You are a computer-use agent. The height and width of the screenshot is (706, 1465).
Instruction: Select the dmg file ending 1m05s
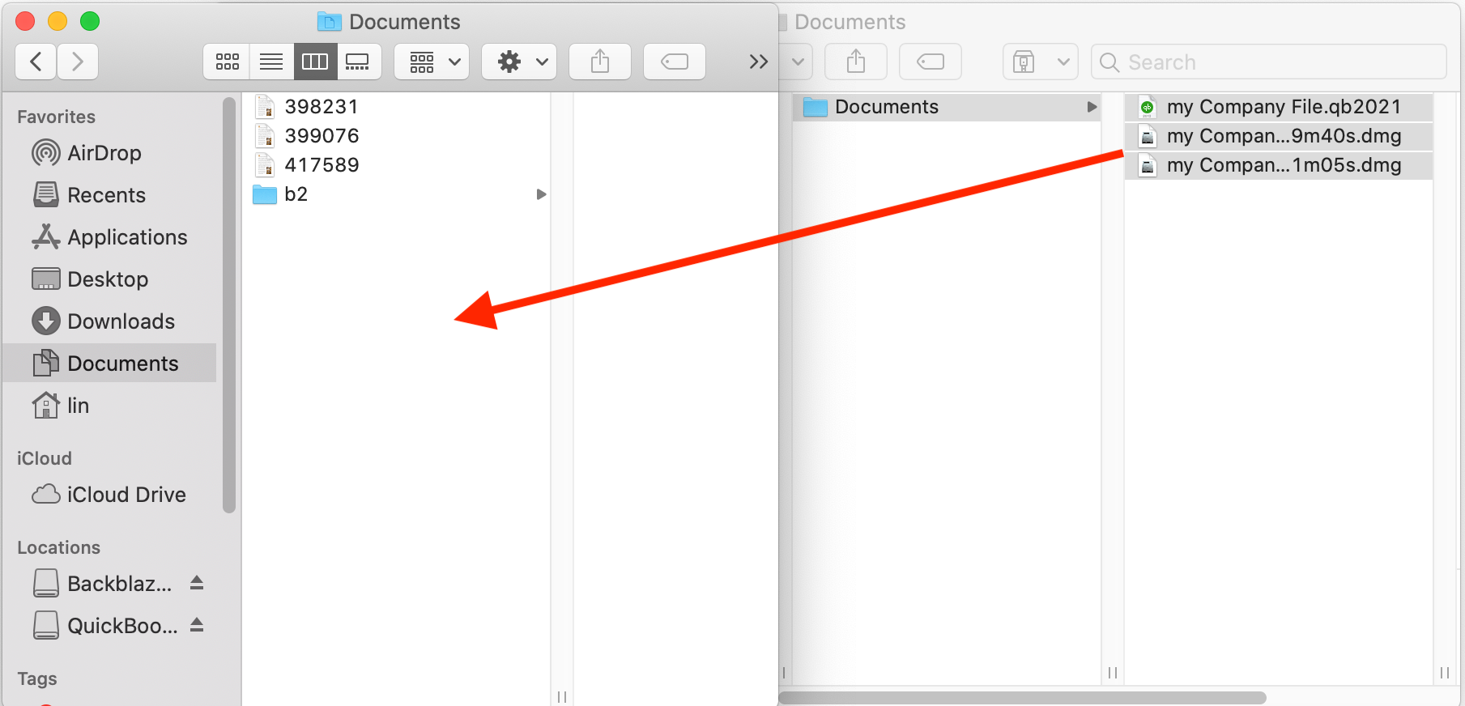(x=1279, y=165)
